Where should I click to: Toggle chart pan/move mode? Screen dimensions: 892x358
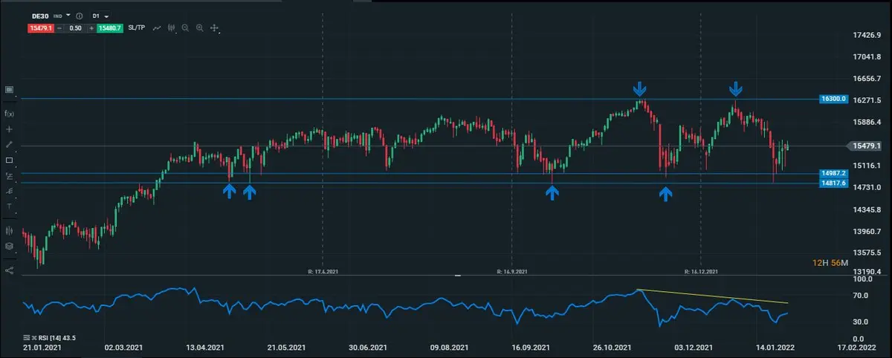[x=214, y=28]
